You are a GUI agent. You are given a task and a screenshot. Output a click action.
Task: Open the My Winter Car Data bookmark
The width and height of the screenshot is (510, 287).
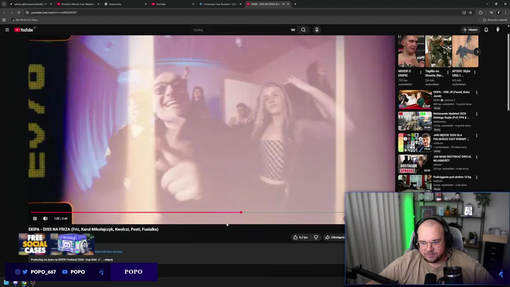(x=25, y=20)
